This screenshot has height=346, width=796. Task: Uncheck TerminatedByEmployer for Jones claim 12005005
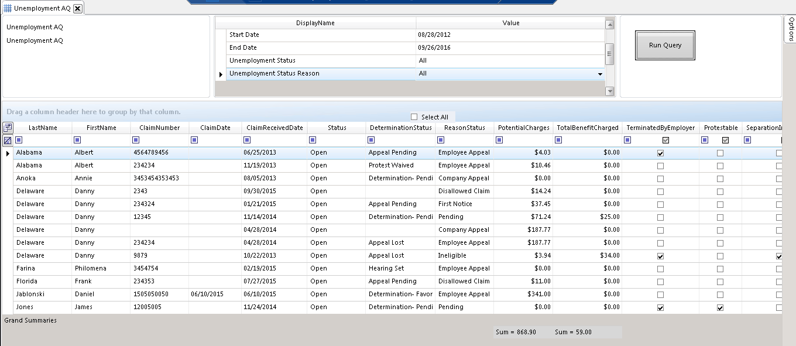click(661, 308)
